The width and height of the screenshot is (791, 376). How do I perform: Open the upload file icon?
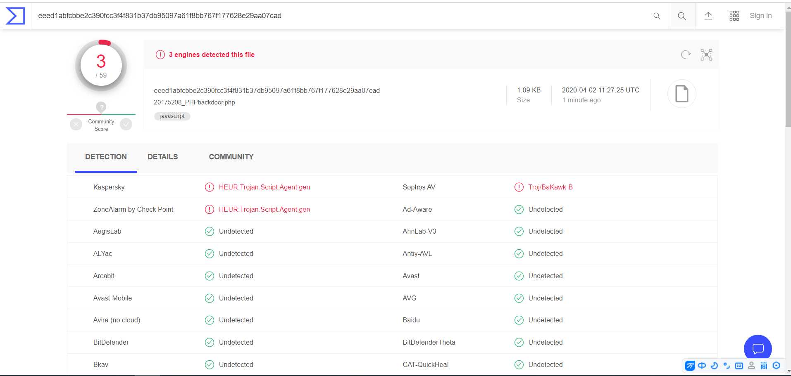click(708, 16)
